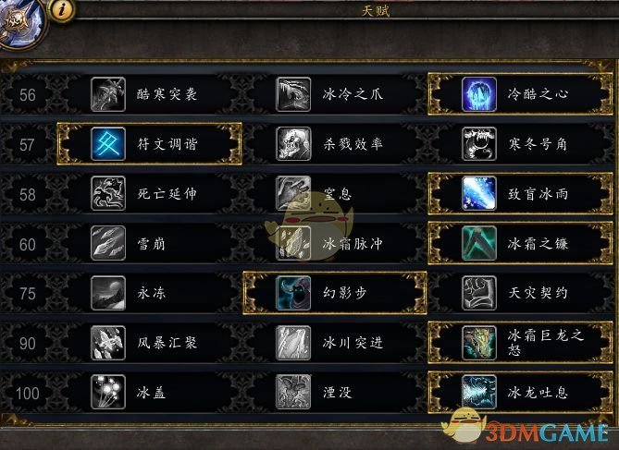Click the 冰霜巨龙之怒 dragon icon
Viewport: 619px width, 450px height.
[x=479, y=343]
